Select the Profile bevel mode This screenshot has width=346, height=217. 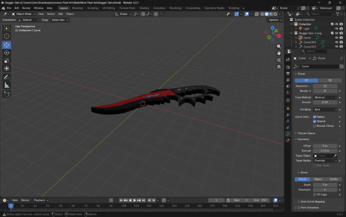pyautogui.click(x=334, y=179)
